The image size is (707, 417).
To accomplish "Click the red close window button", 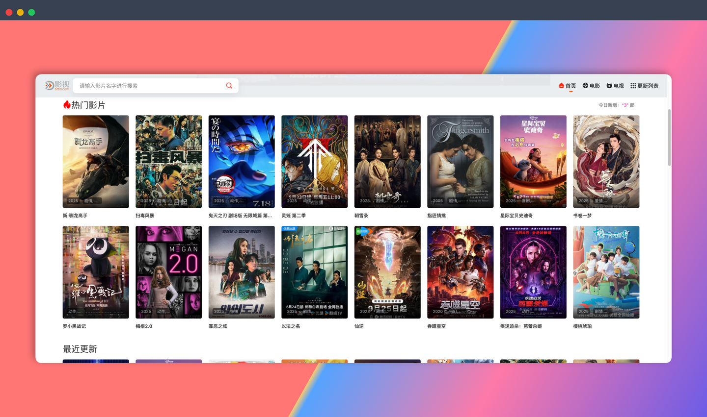I will click(x=9, y=12).
